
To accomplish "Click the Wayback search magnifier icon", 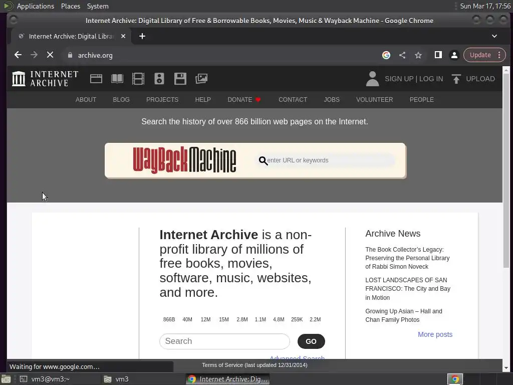I will pos(263,160).
